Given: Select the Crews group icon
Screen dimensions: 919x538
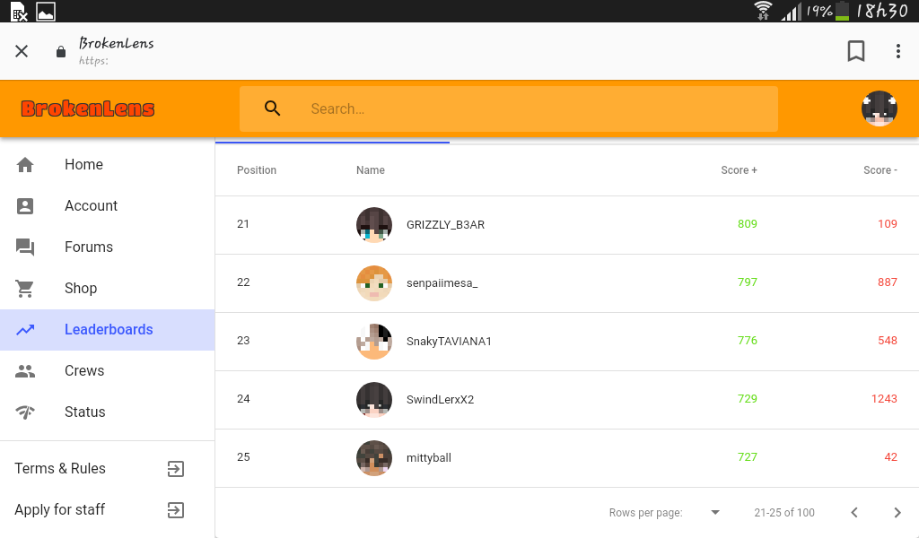Looking at the screenshot, I should pyautogui.click(x=25, y=371).
